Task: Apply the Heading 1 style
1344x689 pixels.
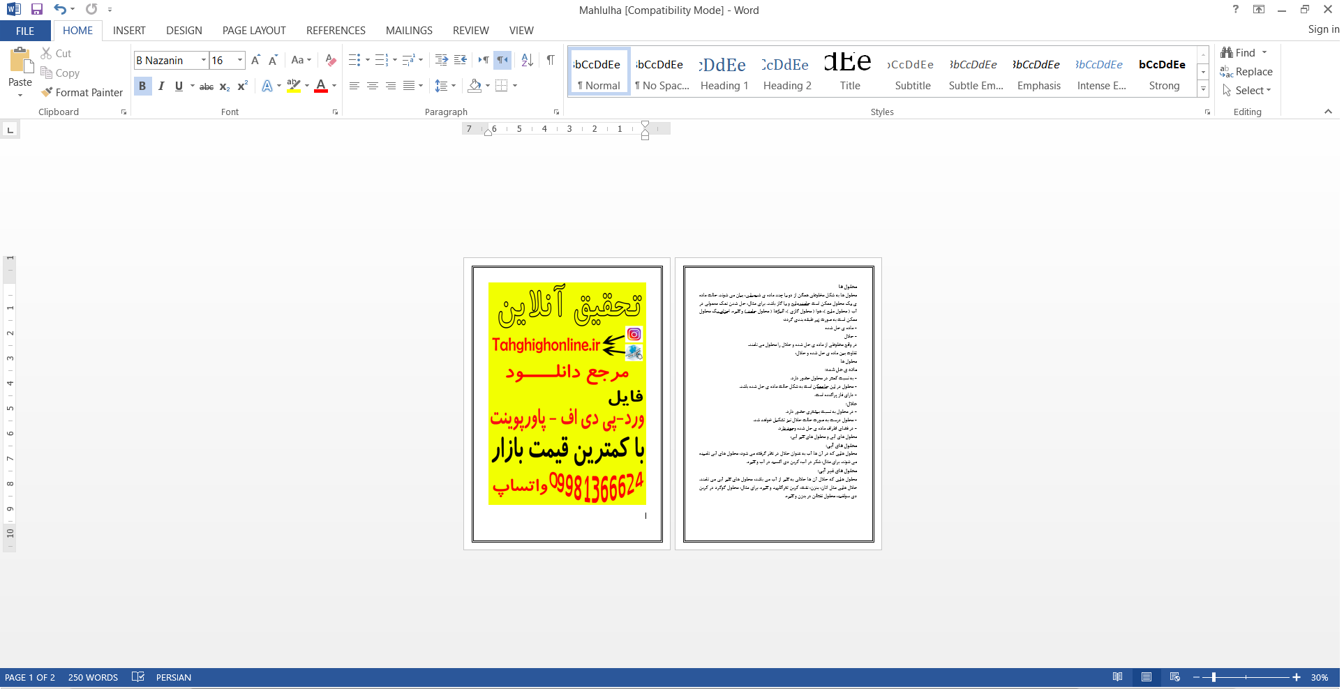Action: tap(724, 72)
